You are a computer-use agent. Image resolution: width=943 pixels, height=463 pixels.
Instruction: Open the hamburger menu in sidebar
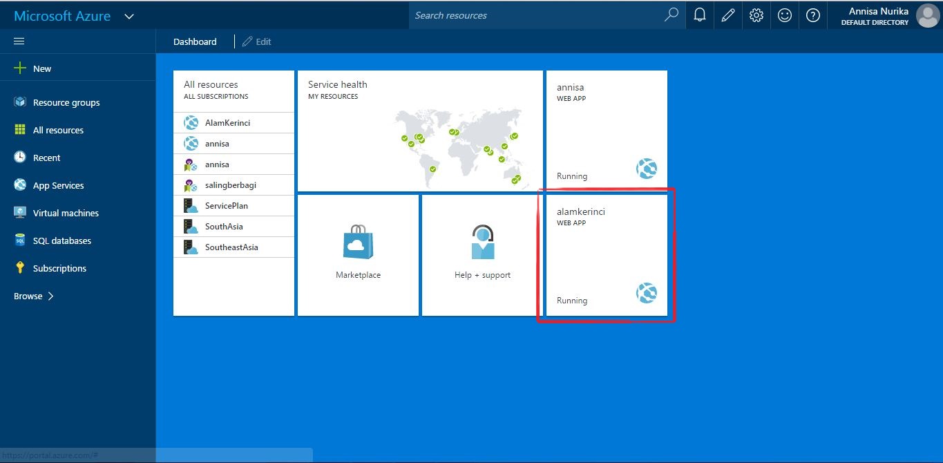[19, 41]
